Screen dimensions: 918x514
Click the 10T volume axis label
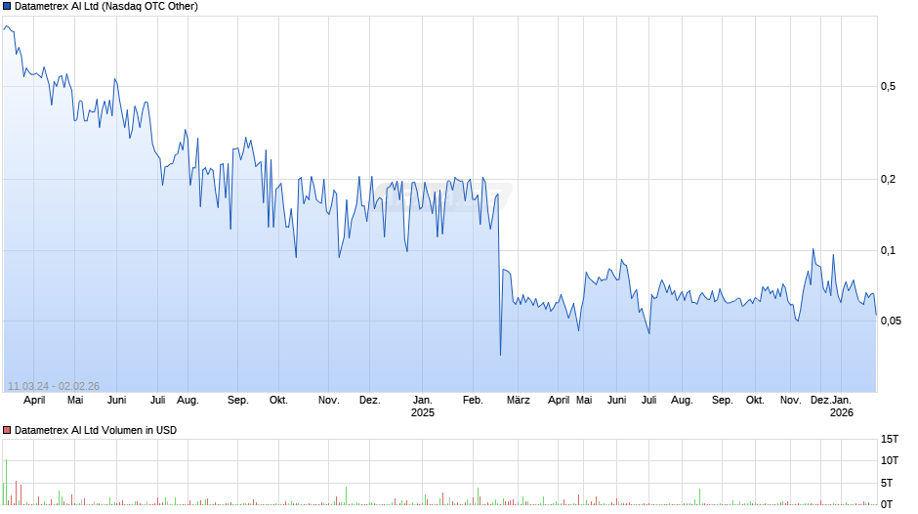pos(890,460)
